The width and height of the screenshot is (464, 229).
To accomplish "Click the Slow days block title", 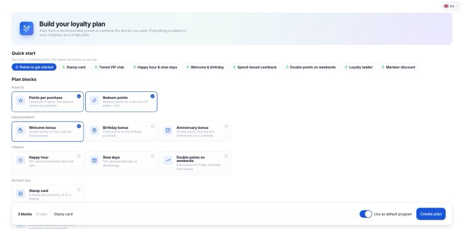I will (x=111, y=157).
